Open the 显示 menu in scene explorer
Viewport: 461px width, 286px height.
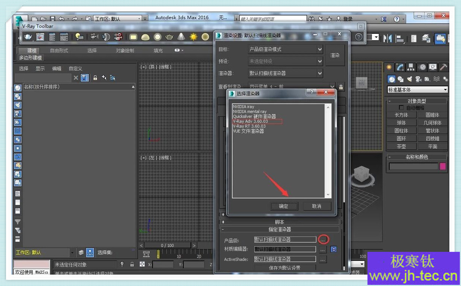point(40,68)
